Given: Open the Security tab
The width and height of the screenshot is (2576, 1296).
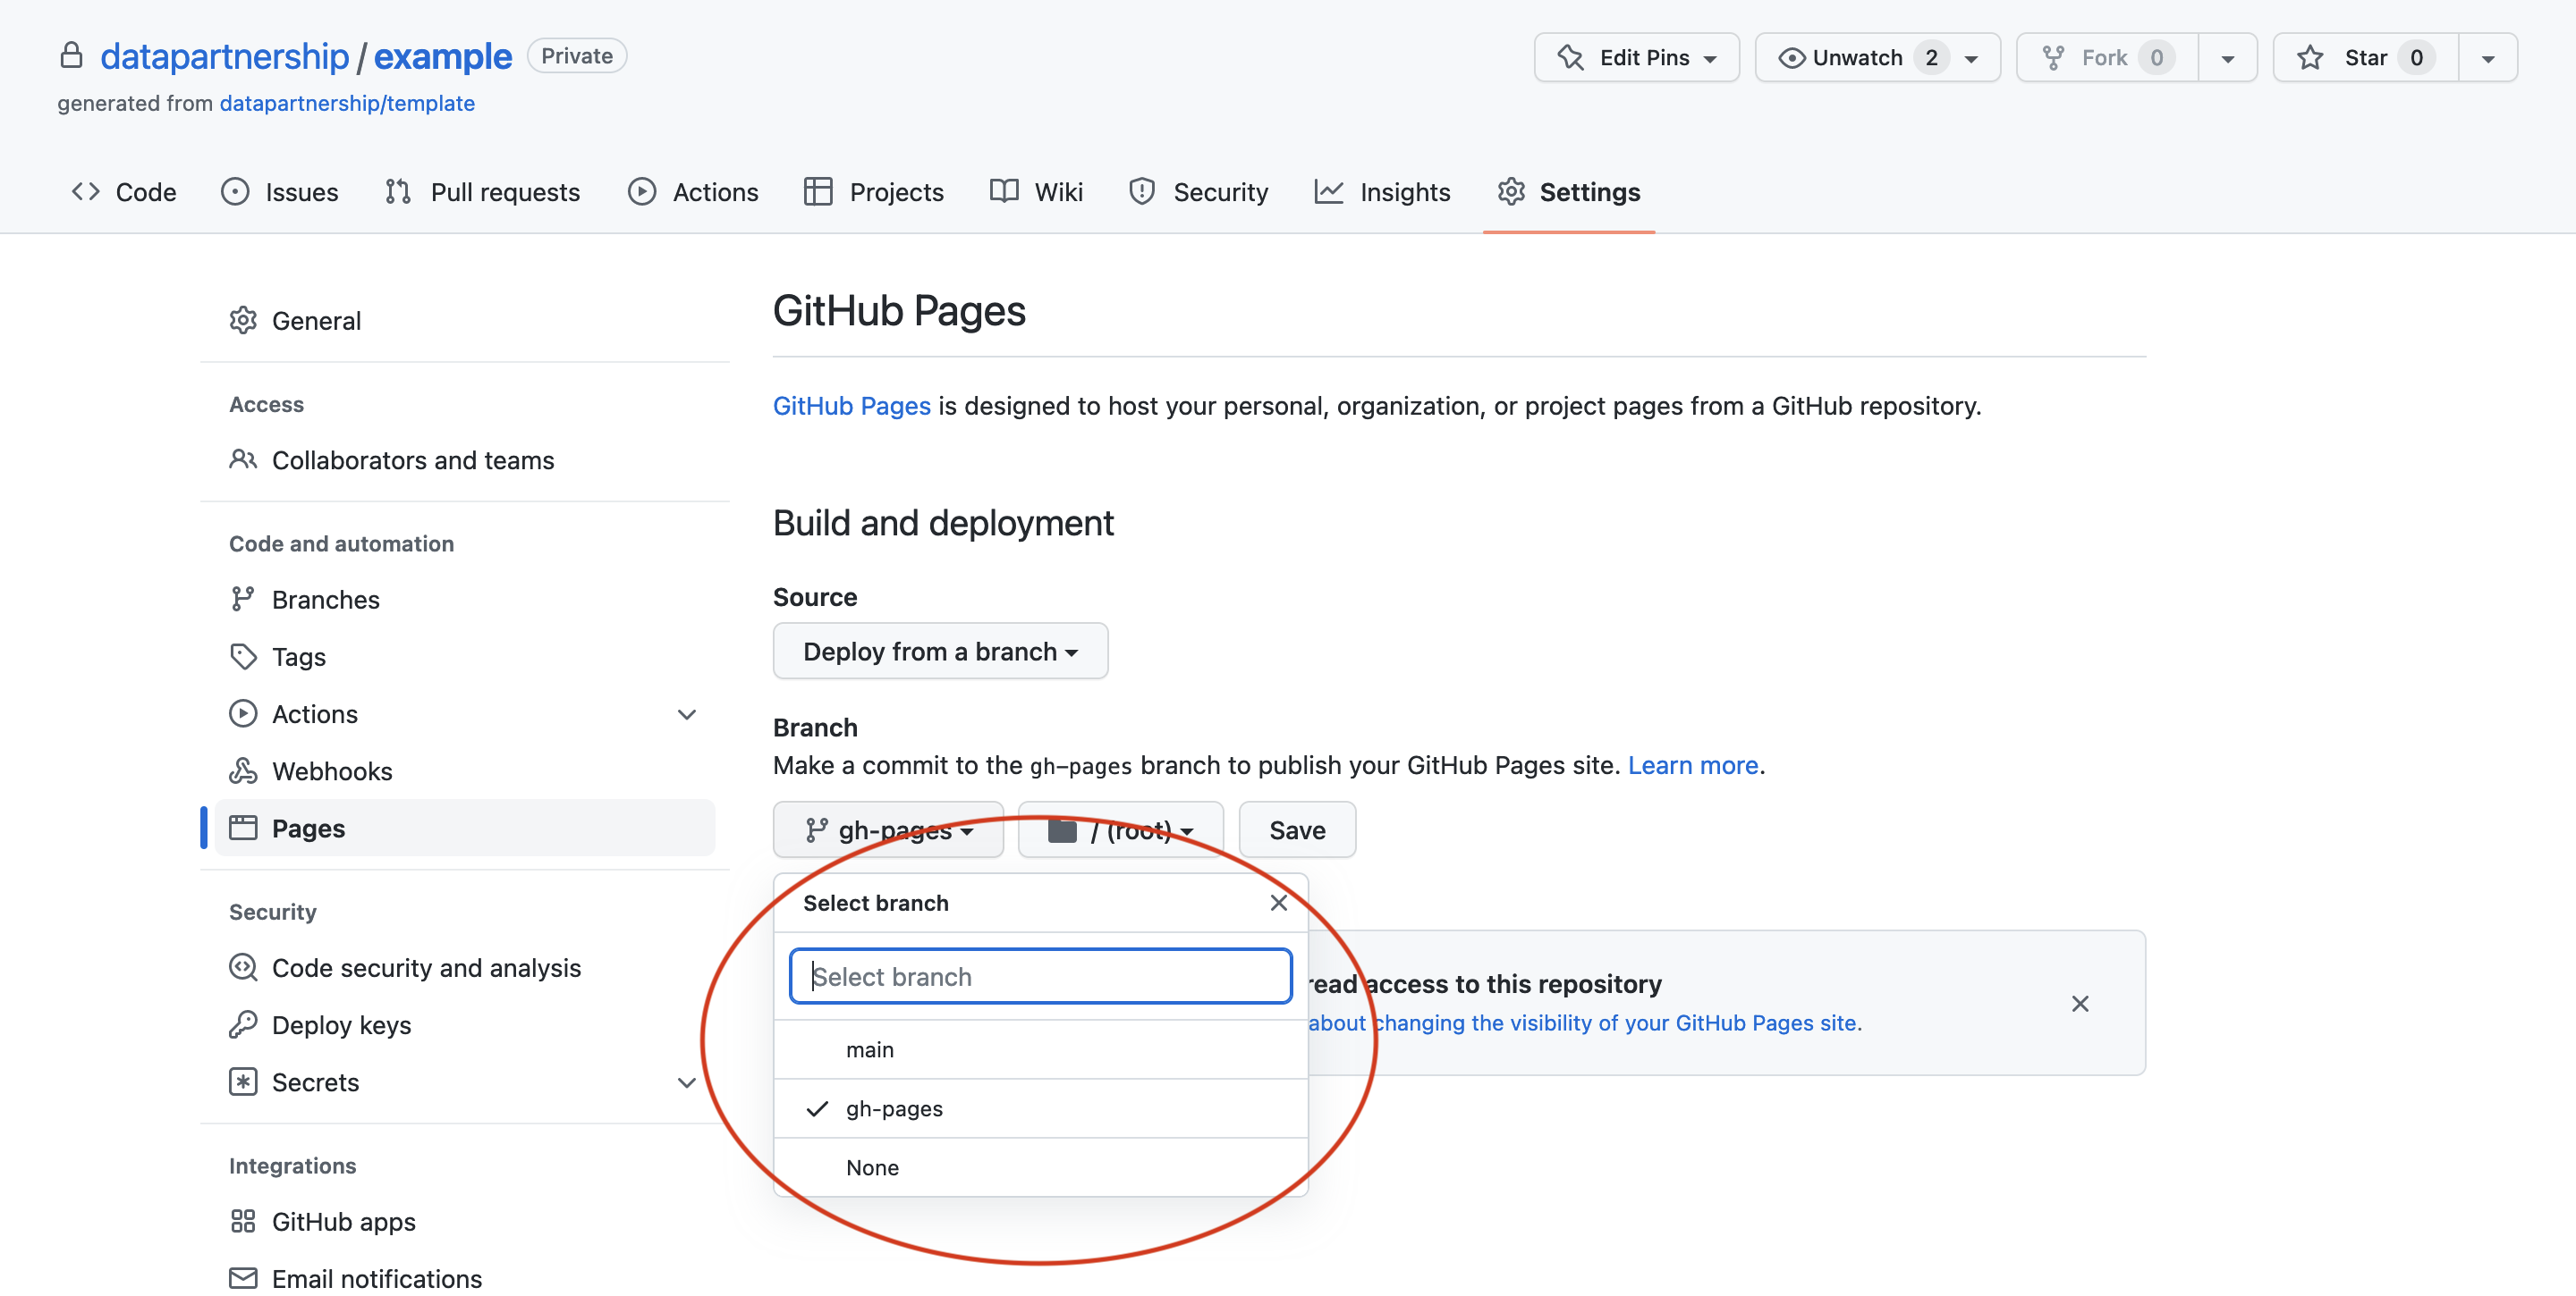Looking at the screenshot, I should (x=1221, y=191).
